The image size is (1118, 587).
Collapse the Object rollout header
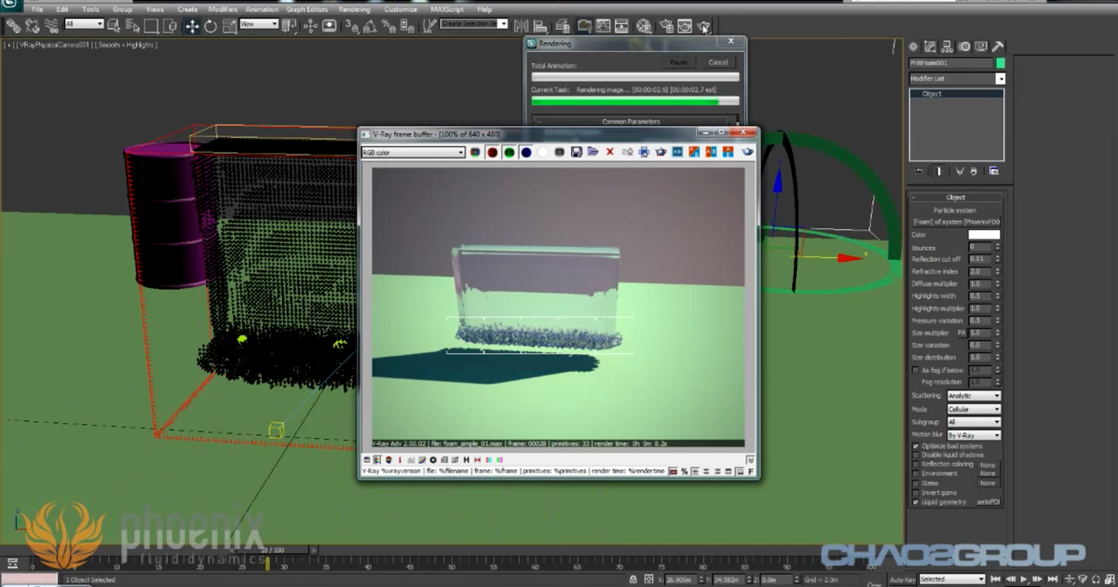[x=956, y=198]
